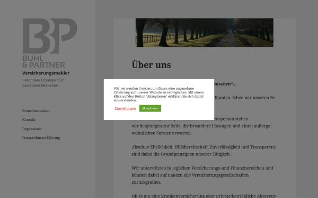Click the cookie notice text starting 'Wir verwenden Cookies'
The width and height of the screenshot is (318, 198).
pos(159,95)
